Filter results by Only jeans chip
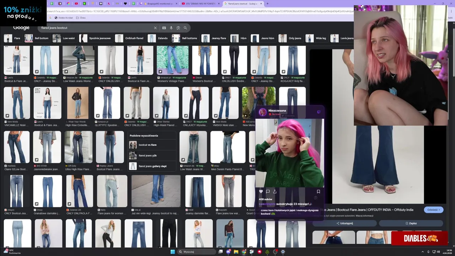The image size is (455, 256). point(290,38)
